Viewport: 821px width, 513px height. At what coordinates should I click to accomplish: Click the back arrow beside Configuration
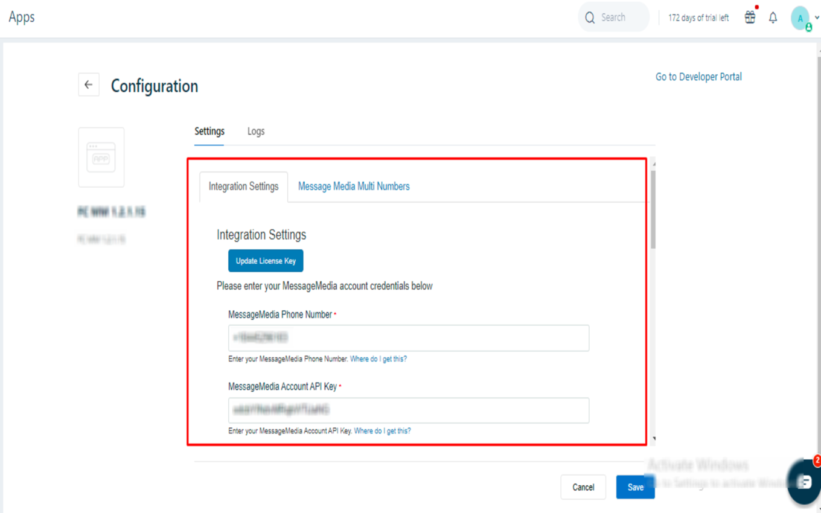[x=89, y=85]
